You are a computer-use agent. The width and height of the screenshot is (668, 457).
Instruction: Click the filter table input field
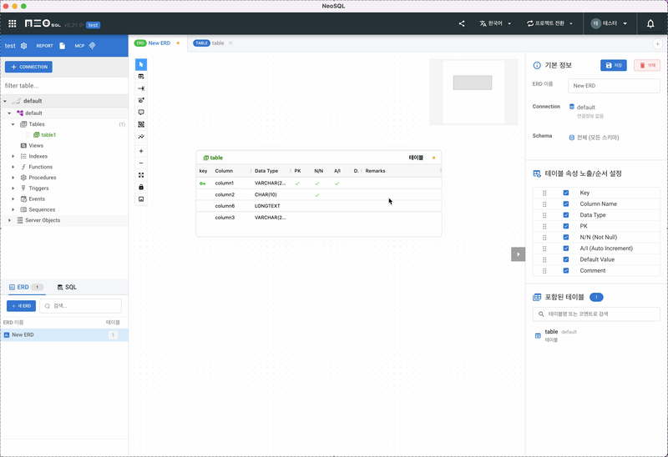tap(63, 85)
